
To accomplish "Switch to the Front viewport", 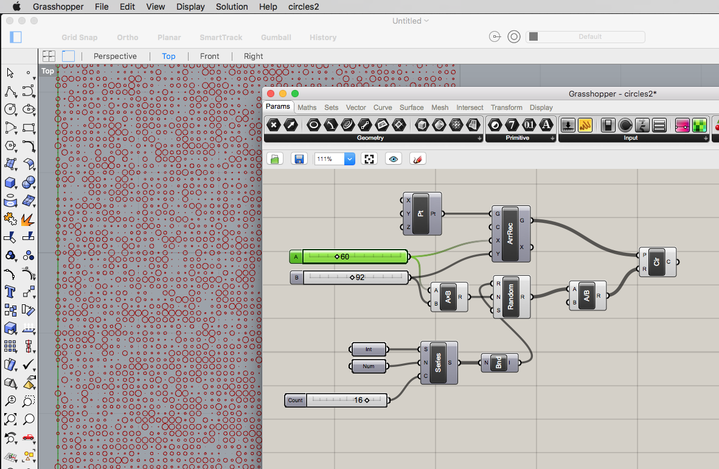I will (209, 56).
